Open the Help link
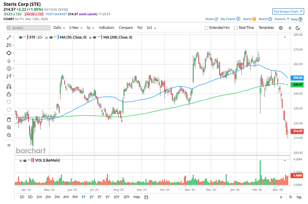Screen dimensions: 308x204 pos(296,19)
